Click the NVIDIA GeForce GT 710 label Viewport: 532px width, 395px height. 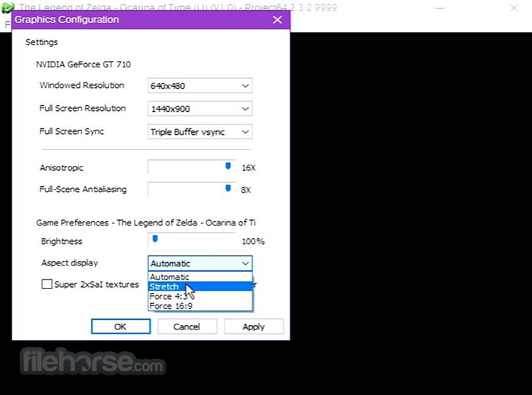point(84,64)
